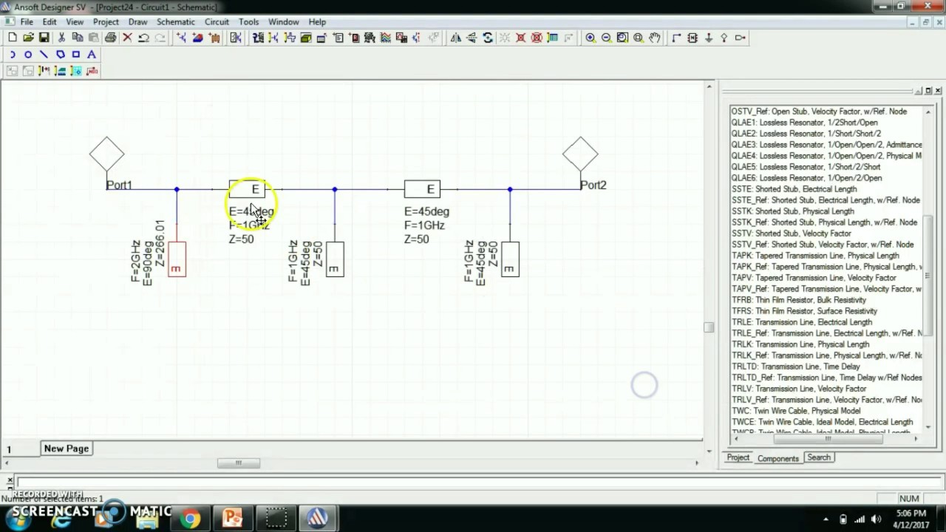Screen dimensions: 946x532
Task: Click the Print icon
Action: point(110,38)
